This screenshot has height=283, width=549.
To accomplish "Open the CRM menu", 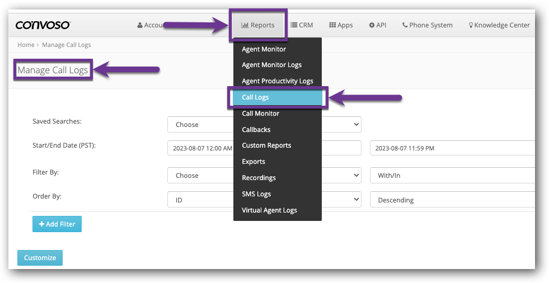I will (x=302, y=25).
